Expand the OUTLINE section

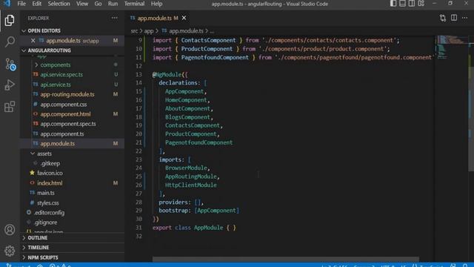(x=38, y=238)
